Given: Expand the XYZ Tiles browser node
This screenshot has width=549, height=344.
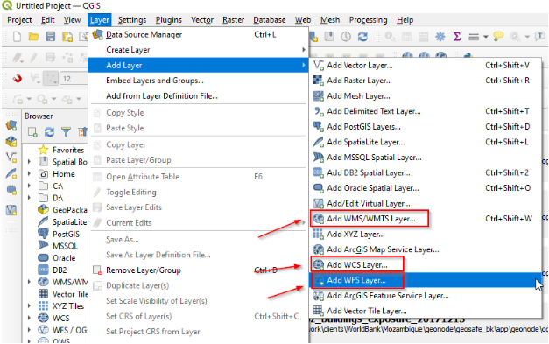Looking at the screenshot, I should pos(30,305).
